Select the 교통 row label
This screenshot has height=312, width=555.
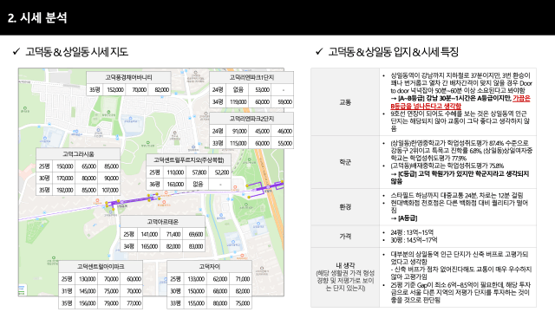[345, 102]
